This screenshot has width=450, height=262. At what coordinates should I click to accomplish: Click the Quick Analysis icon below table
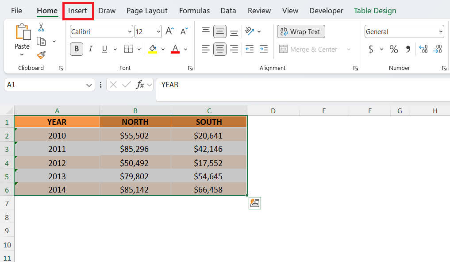pyautogui.click(x=255, y=203)
